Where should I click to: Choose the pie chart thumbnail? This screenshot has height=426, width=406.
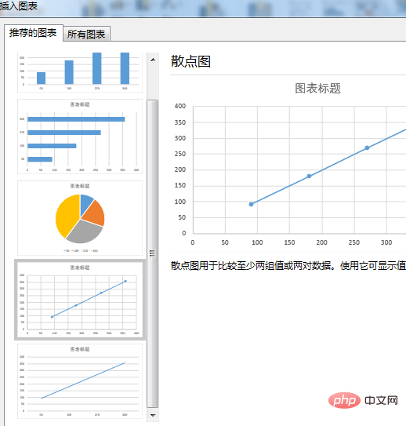[x=80, y=218]
